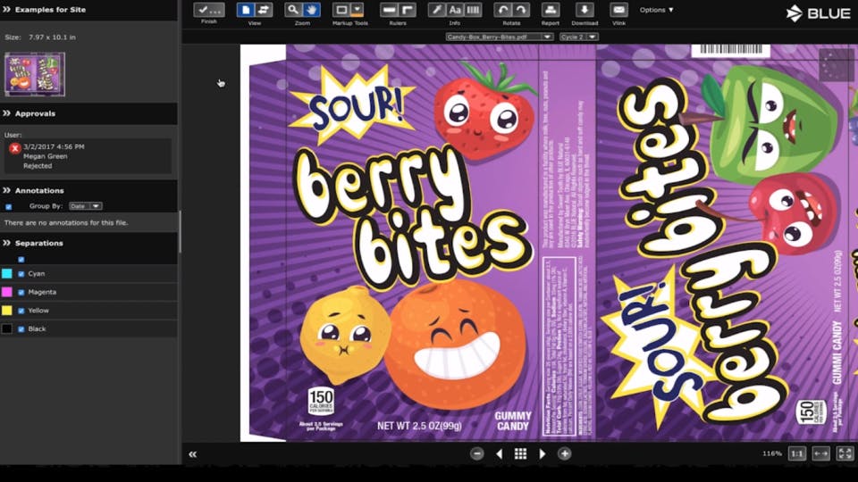Click the 1:1 zoom button
This screenshot has width=858, height=482.
(x=796, y=453)
